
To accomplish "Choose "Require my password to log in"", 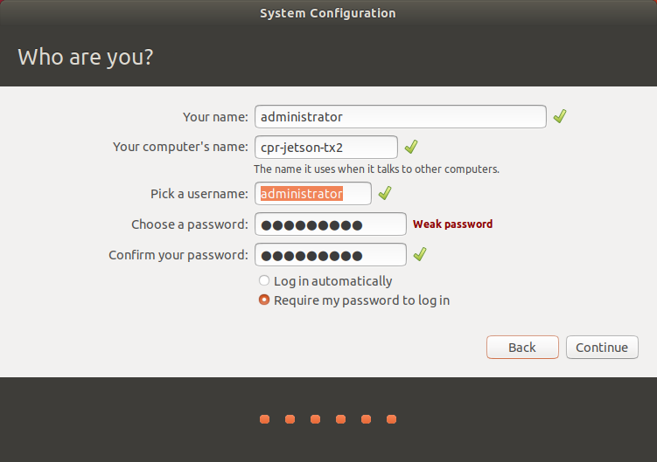I will 264,300.
